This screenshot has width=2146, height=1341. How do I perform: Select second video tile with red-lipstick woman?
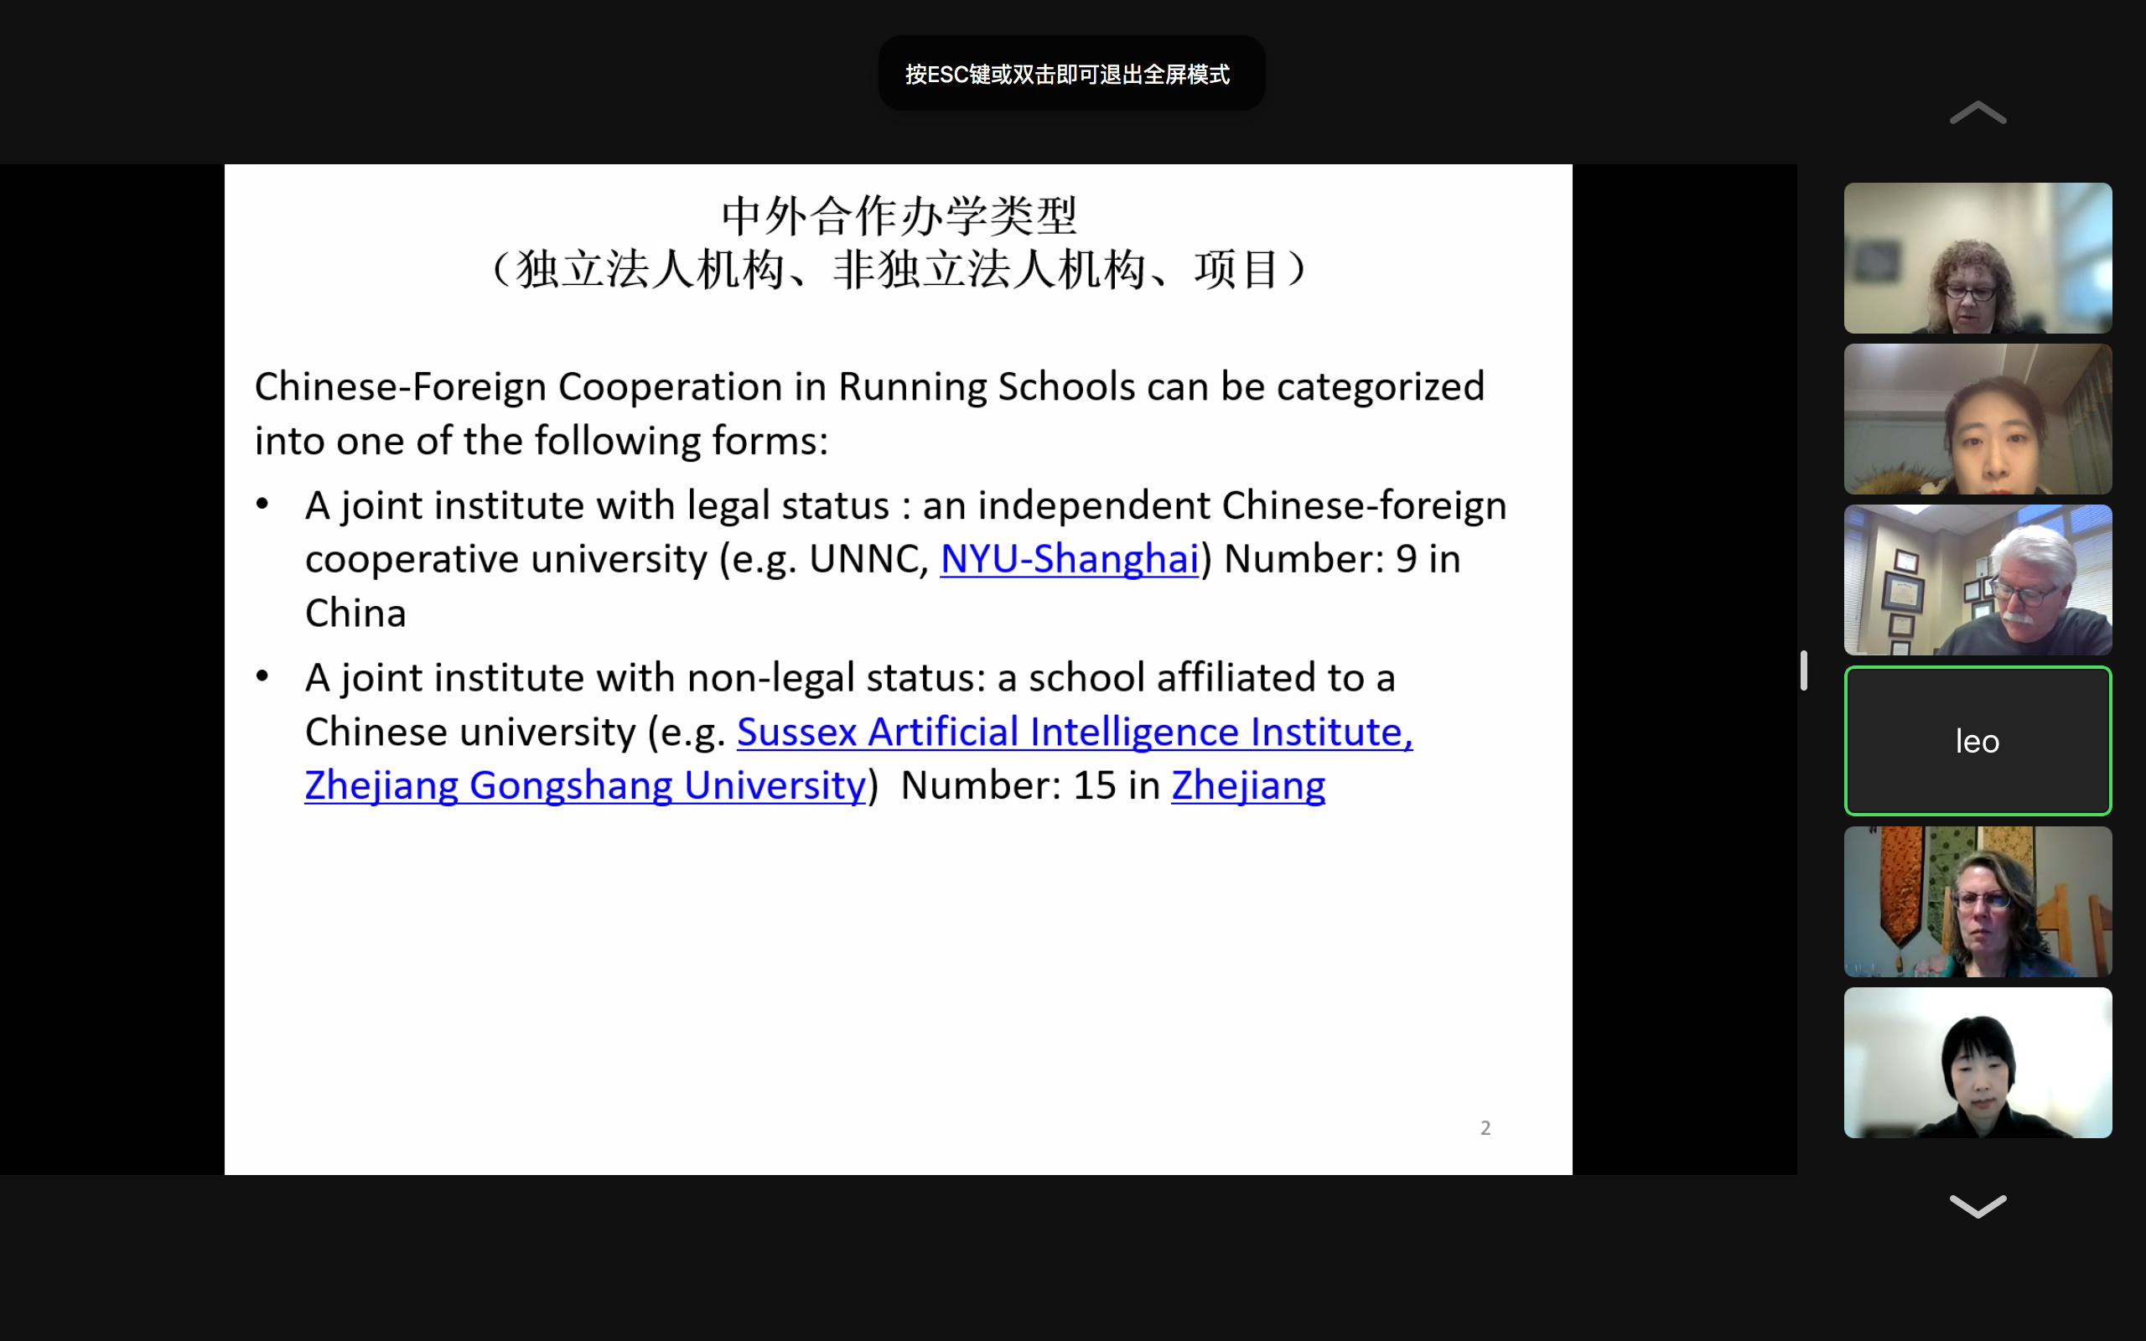click(x=1977, y=418)
